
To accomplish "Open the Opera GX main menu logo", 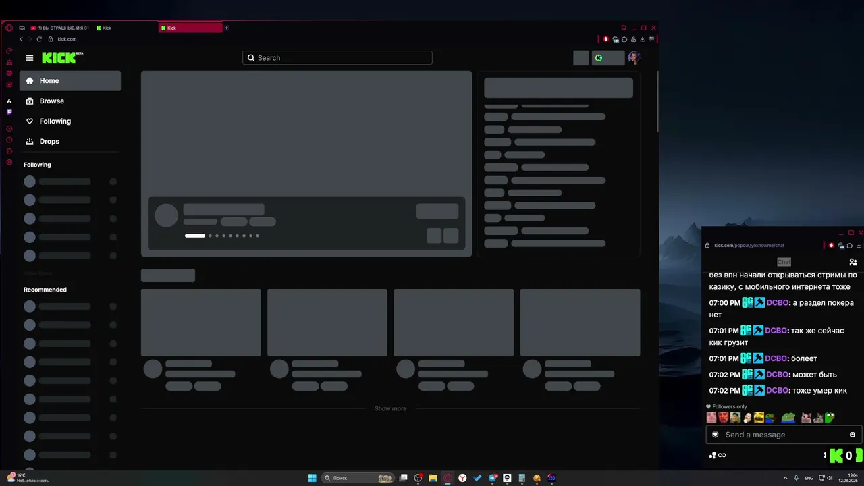I will point(9,28).
